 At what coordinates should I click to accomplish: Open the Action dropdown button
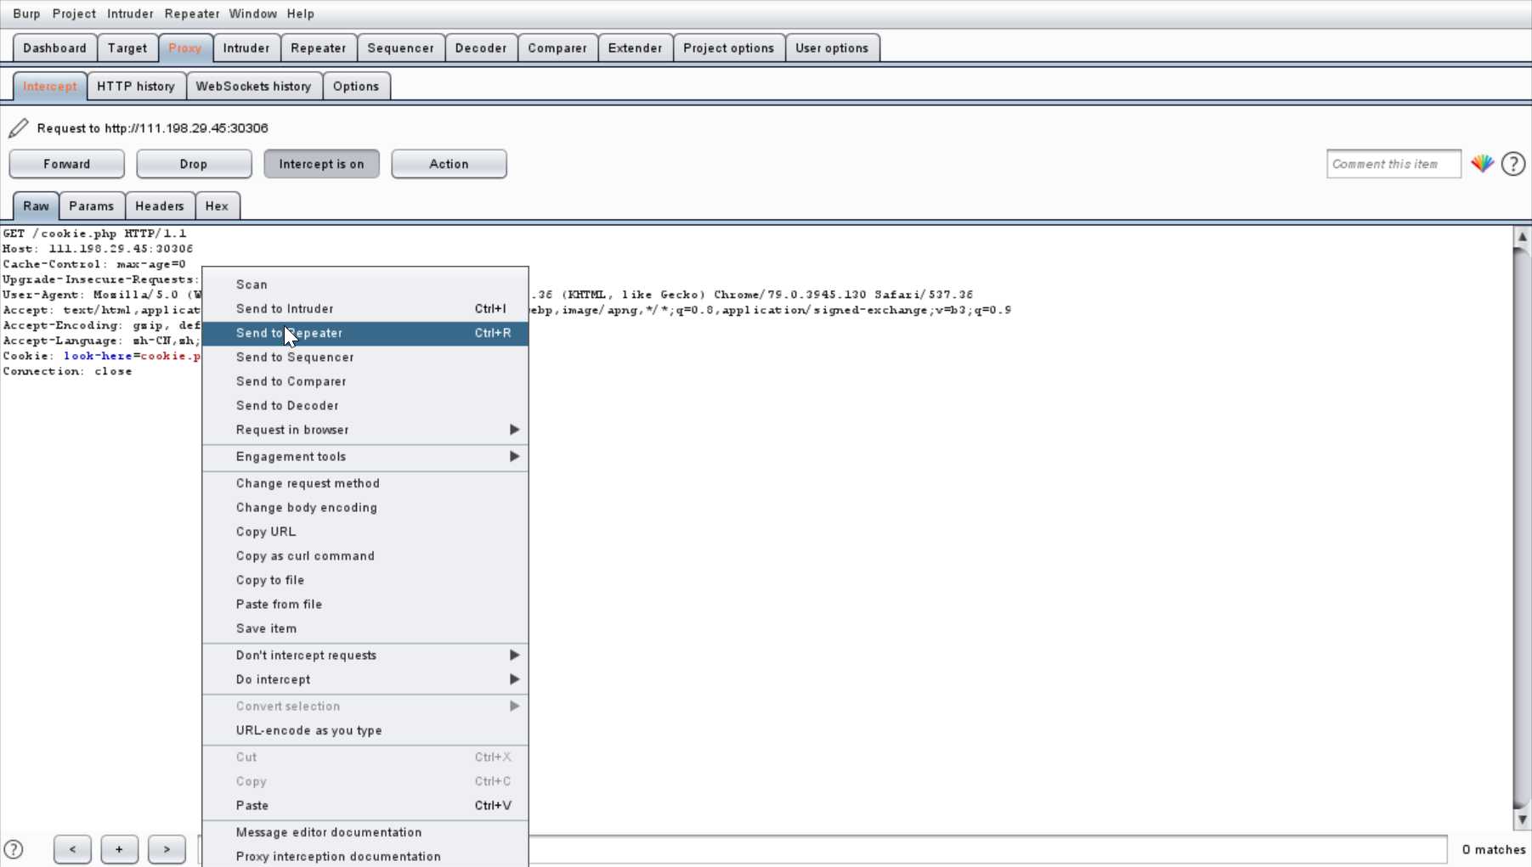pos(449,164)
